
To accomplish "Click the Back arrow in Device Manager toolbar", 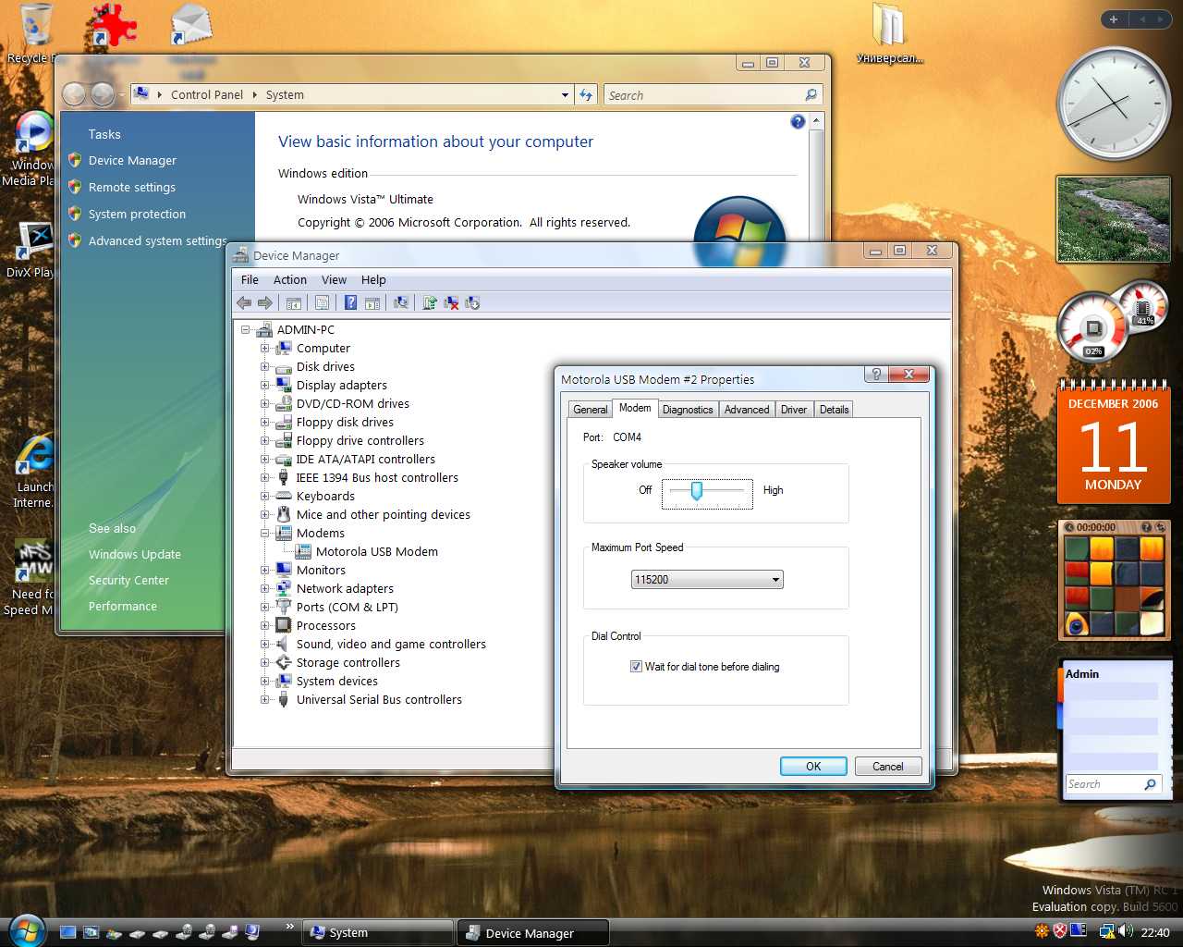I will pos(244,302).
